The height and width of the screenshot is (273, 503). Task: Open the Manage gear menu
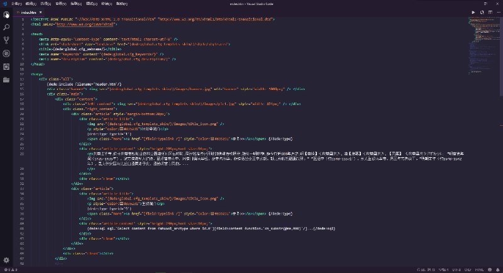6,260
